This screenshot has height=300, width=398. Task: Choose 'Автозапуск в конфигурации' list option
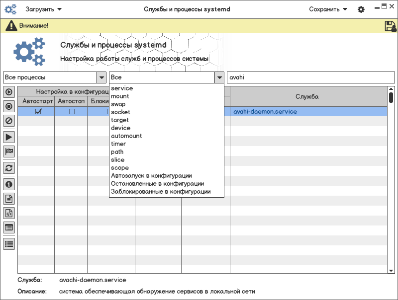[x=151, y=176]
